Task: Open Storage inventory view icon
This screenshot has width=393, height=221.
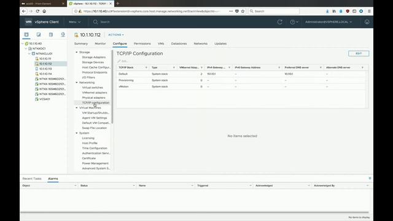Action: point(51,34)
